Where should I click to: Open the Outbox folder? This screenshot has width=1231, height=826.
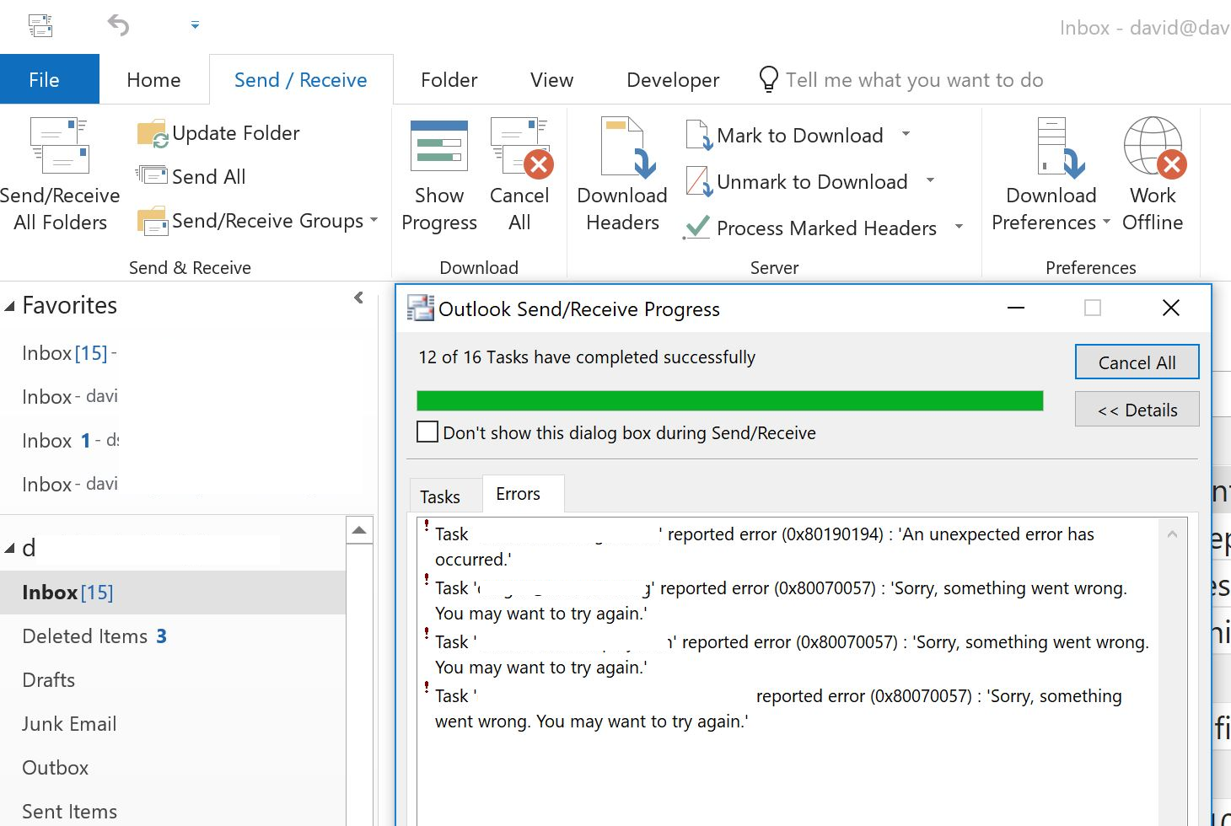pyautogui.click(x=173, y=768)
